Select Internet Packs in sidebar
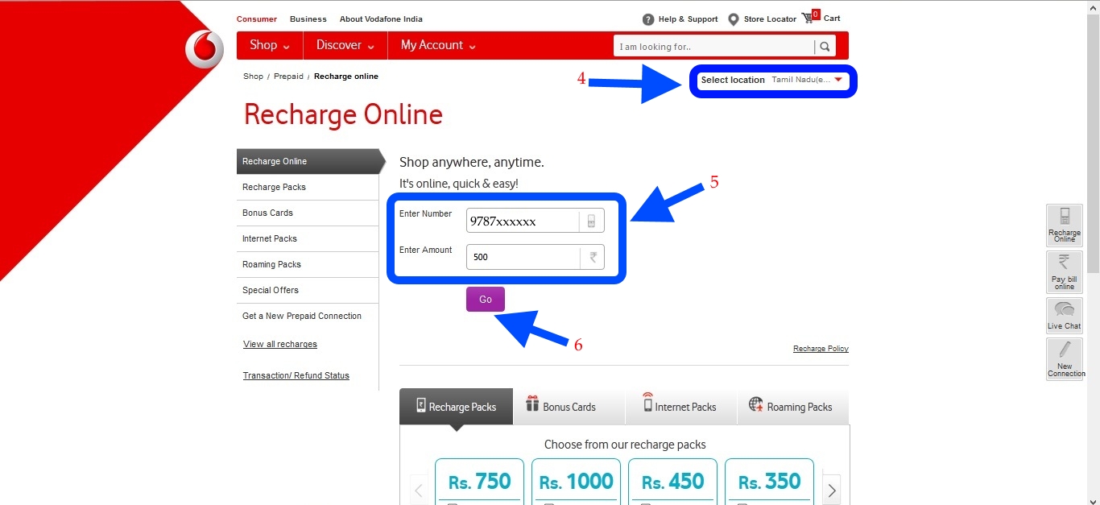1100x505 pixels. [308, 238]
